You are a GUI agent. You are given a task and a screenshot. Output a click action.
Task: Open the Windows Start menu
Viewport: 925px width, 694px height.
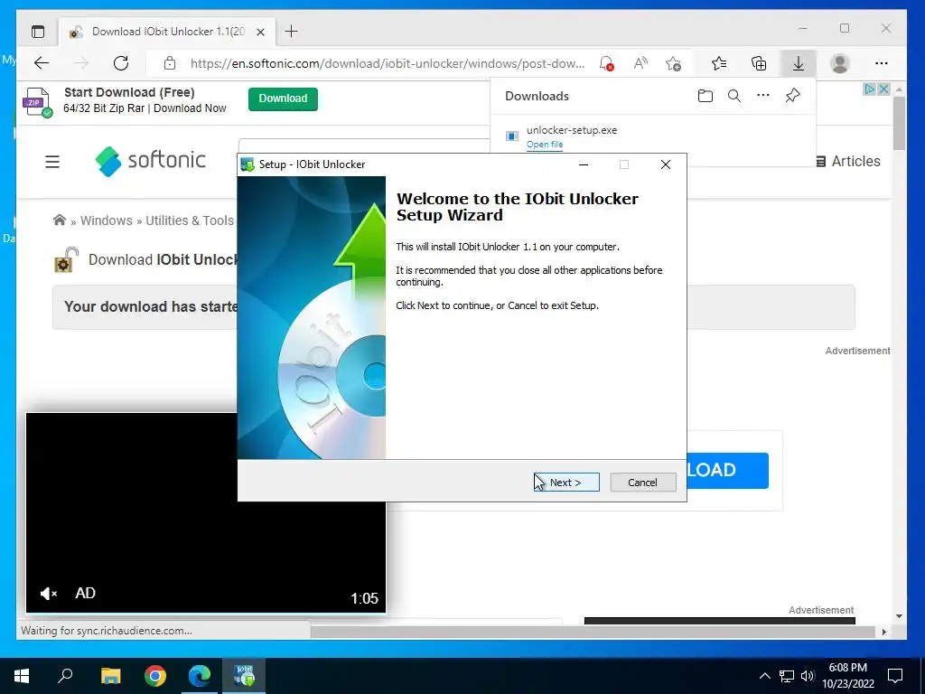(x=22, y=676)
